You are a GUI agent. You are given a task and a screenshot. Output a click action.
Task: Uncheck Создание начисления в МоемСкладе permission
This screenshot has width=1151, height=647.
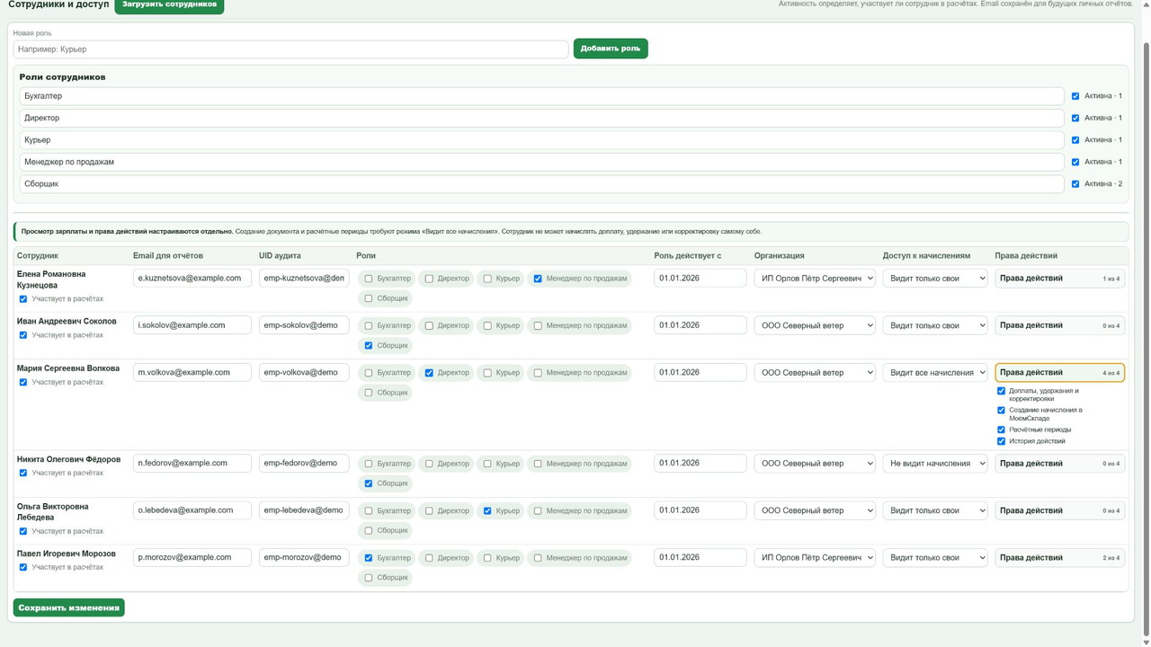point(1001,411)
